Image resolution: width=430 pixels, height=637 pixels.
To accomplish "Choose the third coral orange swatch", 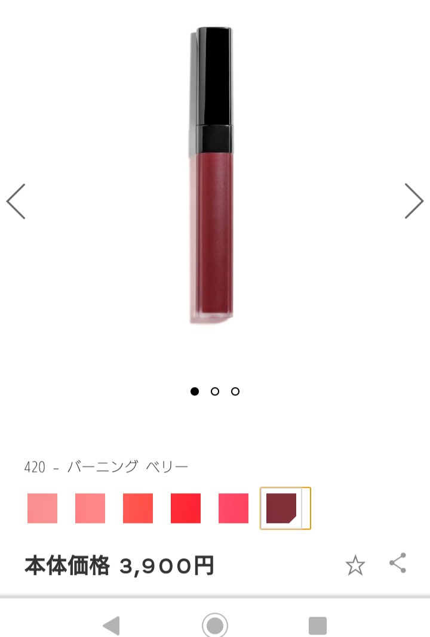I will pyautogui.click(x=138, y=508).
